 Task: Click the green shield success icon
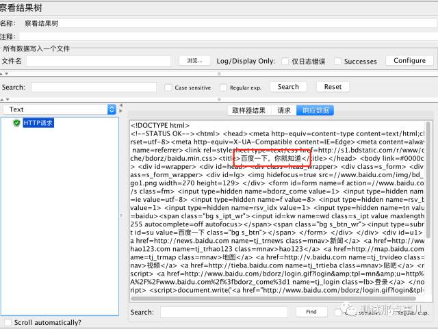coord(16,123)
